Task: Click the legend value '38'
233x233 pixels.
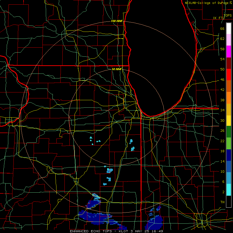Action: (222, 100)
